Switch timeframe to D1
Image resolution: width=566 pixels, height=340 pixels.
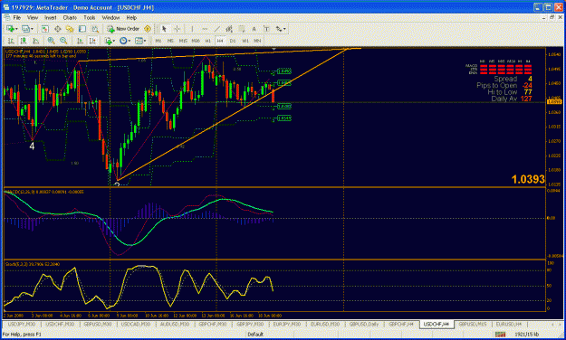[x=233, y=41]
